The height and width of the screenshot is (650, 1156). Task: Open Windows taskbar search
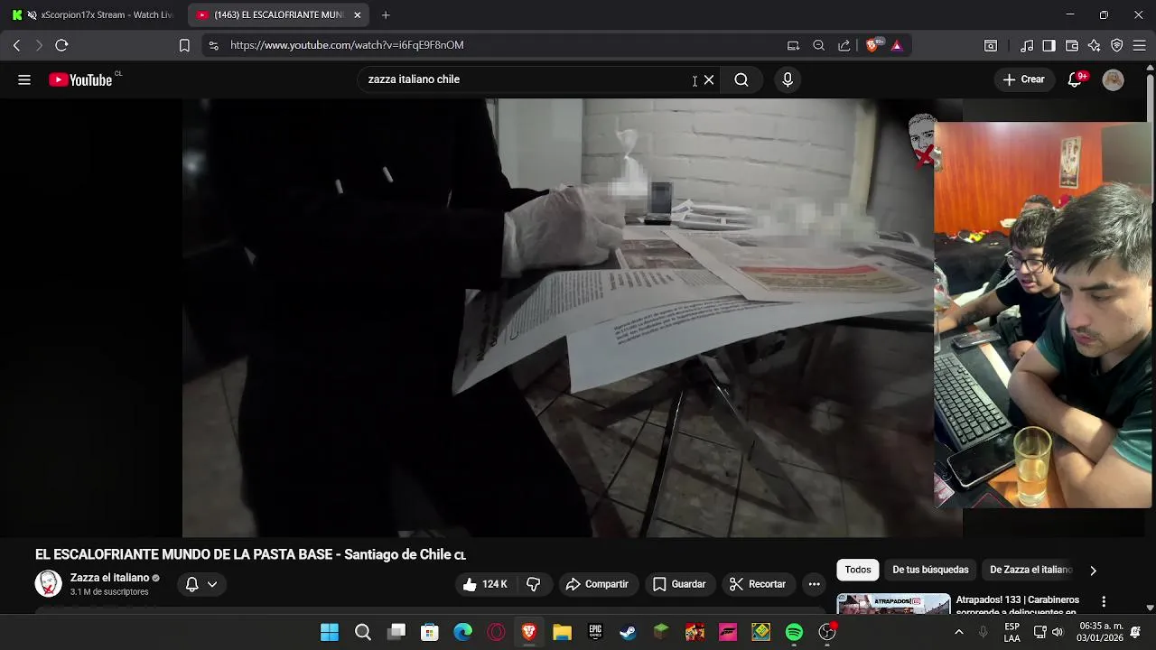click(363, 632)
